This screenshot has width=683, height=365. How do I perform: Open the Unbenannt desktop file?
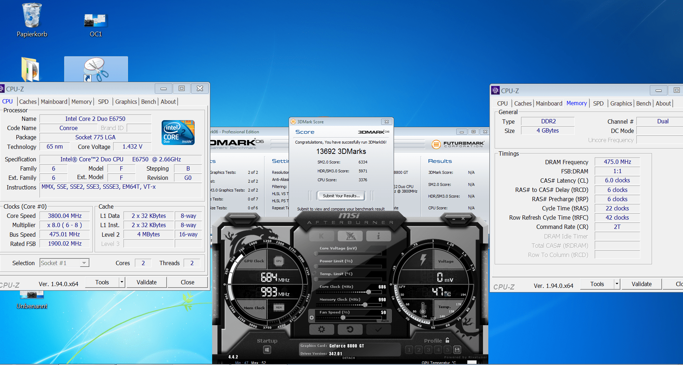tap(32, 300)
